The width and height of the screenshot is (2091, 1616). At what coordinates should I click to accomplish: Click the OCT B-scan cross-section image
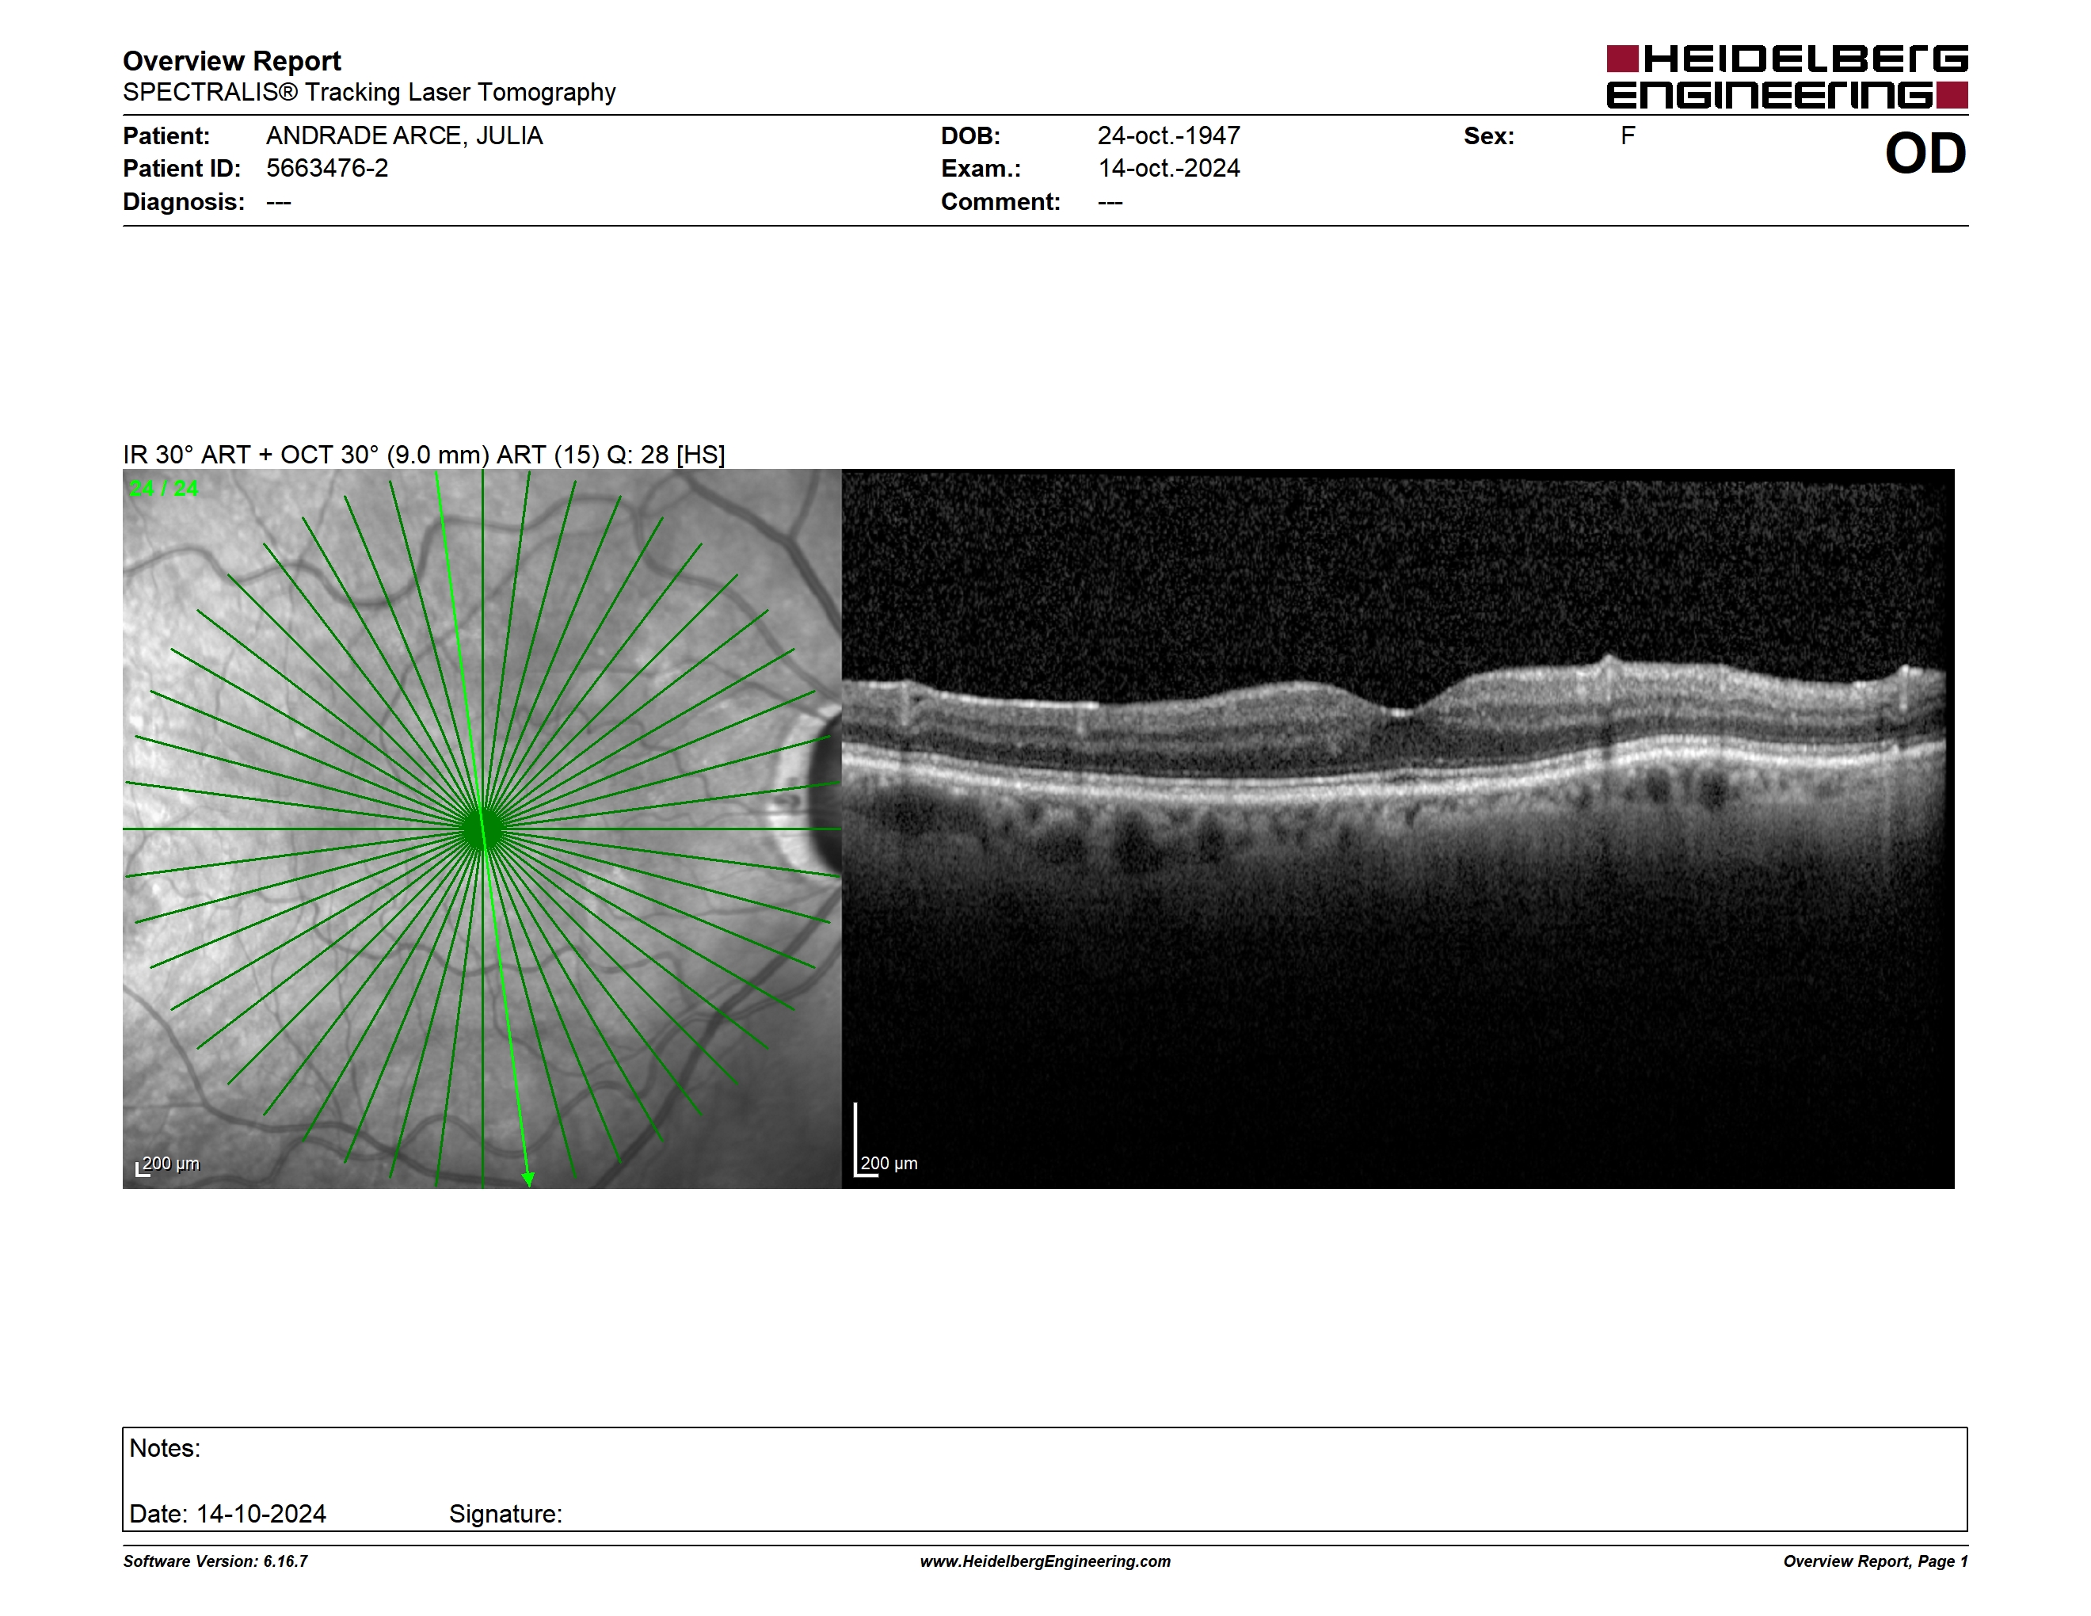pos(1398,828)
